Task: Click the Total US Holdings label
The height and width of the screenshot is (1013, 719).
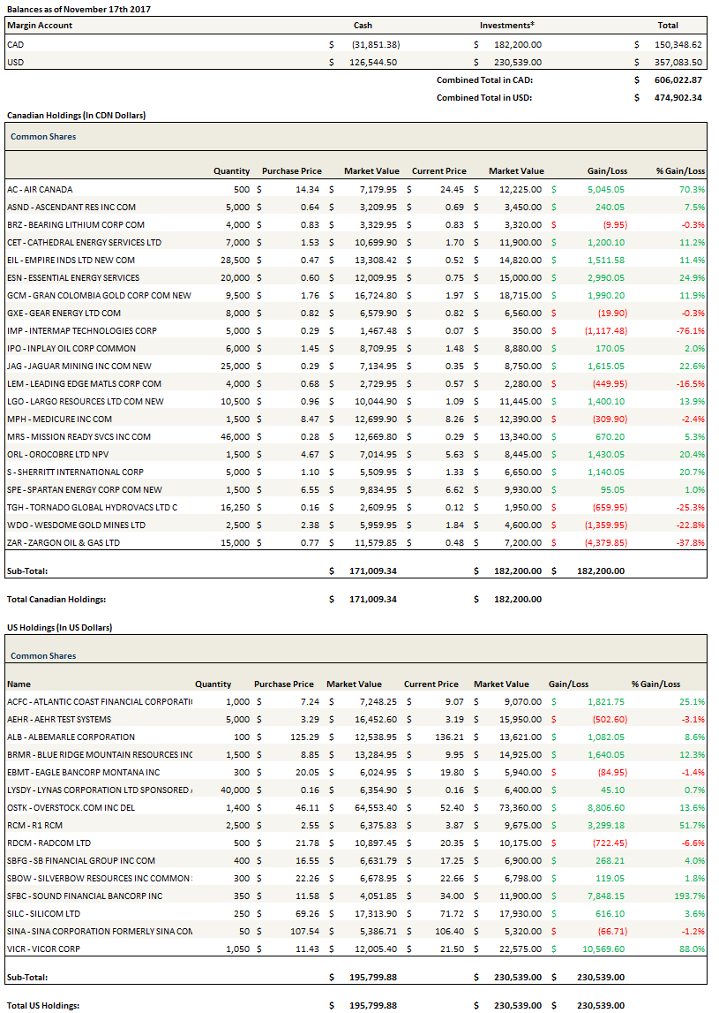Action: 43,1005
